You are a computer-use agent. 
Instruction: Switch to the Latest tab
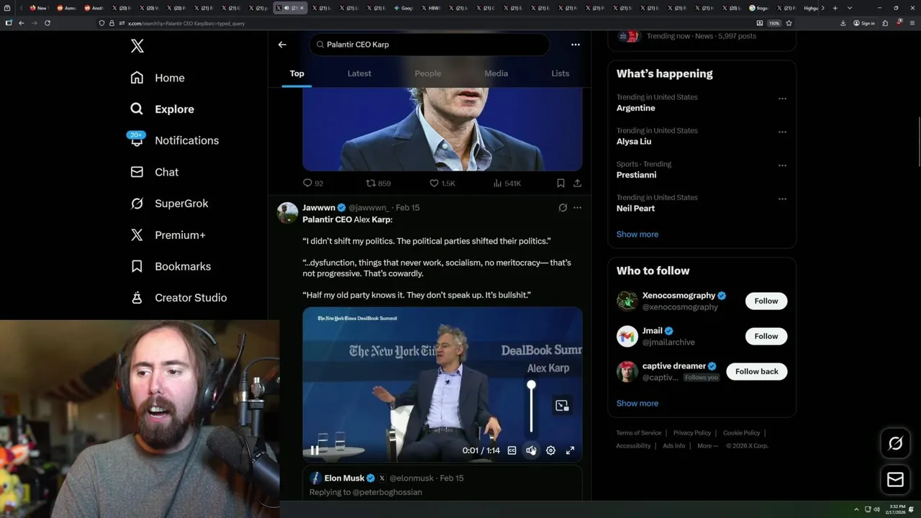(359, 73)
